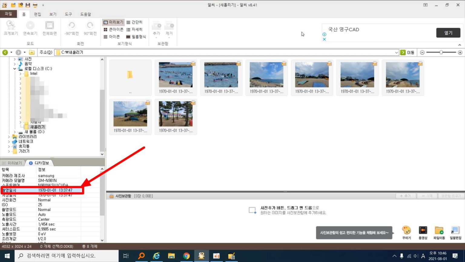
Task: Open the 꾸미기 photo decorating tool
Action: point(406,232)
